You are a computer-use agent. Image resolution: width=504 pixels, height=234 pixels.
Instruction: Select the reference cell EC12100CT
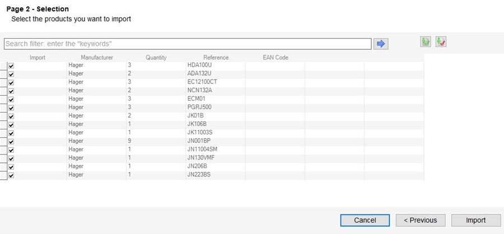tap(216, 82)
